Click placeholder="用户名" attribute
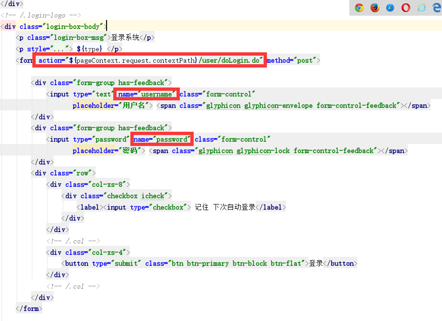The image size is (442, 321). click(x=111, y=106)
